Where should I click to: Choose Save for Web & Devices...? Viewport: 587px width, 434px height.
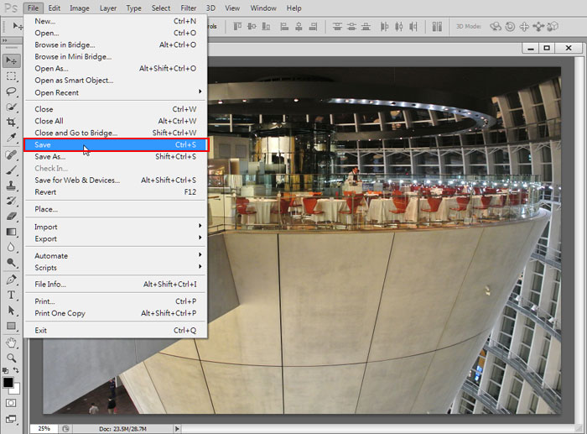click(115, 180)
